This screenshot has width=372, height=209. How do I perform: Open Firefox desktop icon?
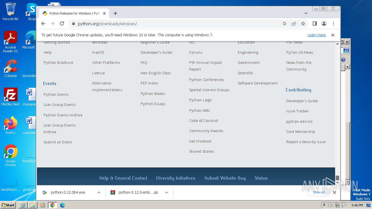coord(11,125)
